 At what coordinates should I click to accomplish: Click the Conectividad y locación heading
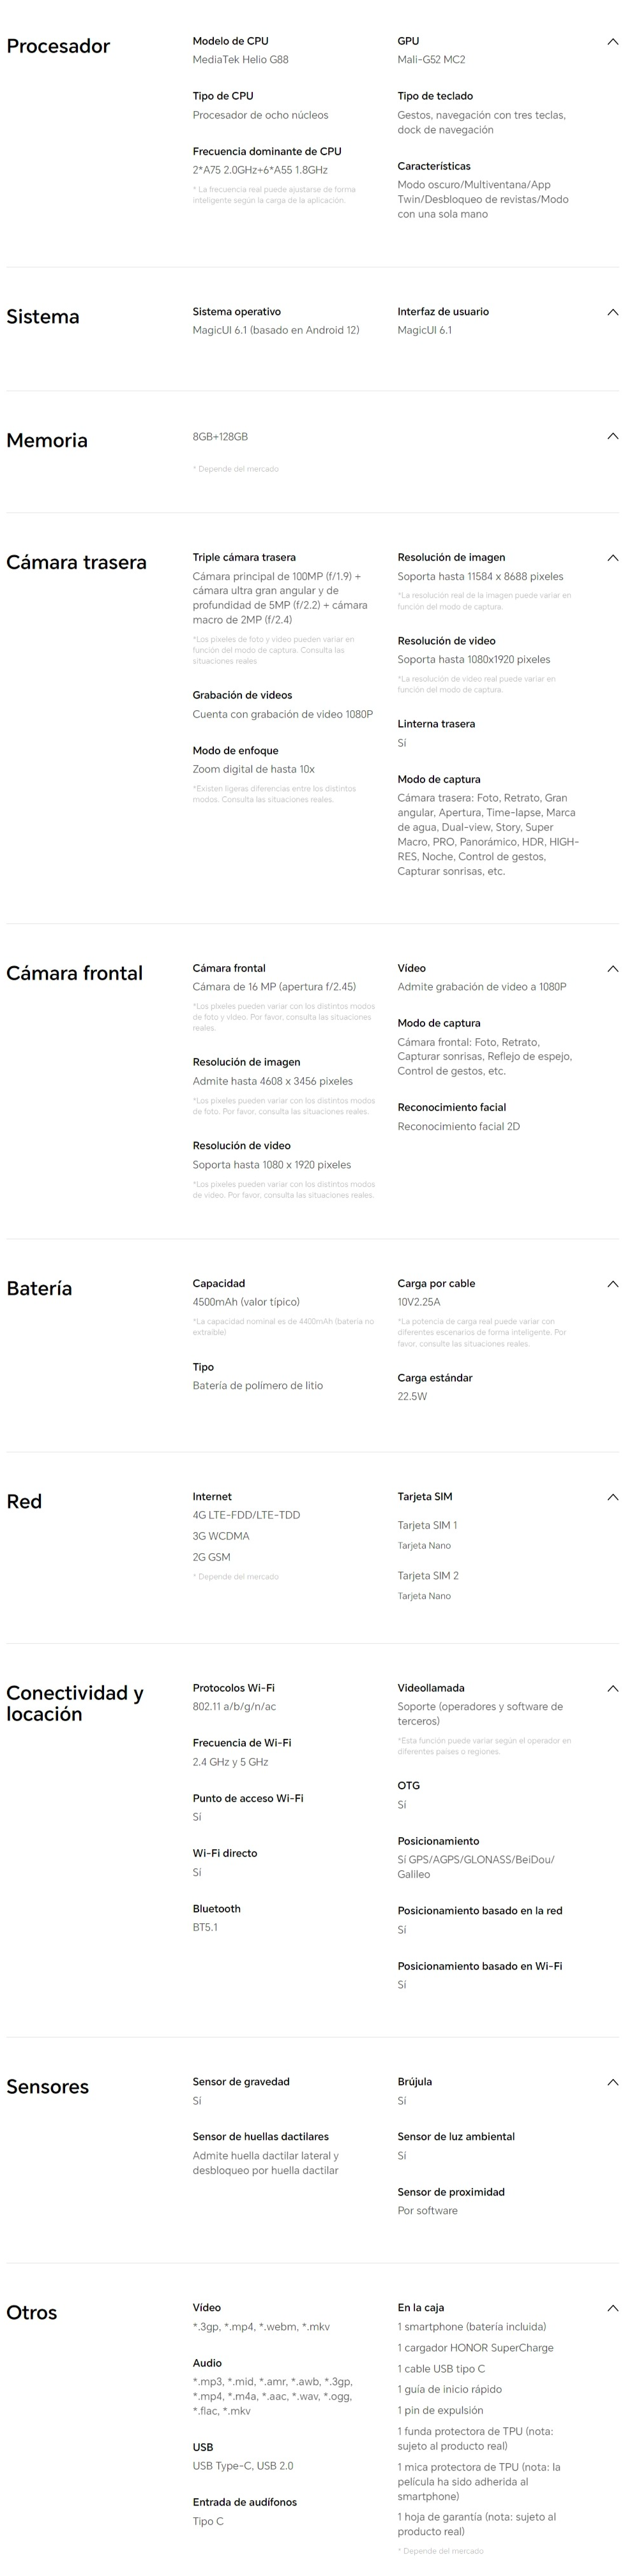coord(75,1703)
